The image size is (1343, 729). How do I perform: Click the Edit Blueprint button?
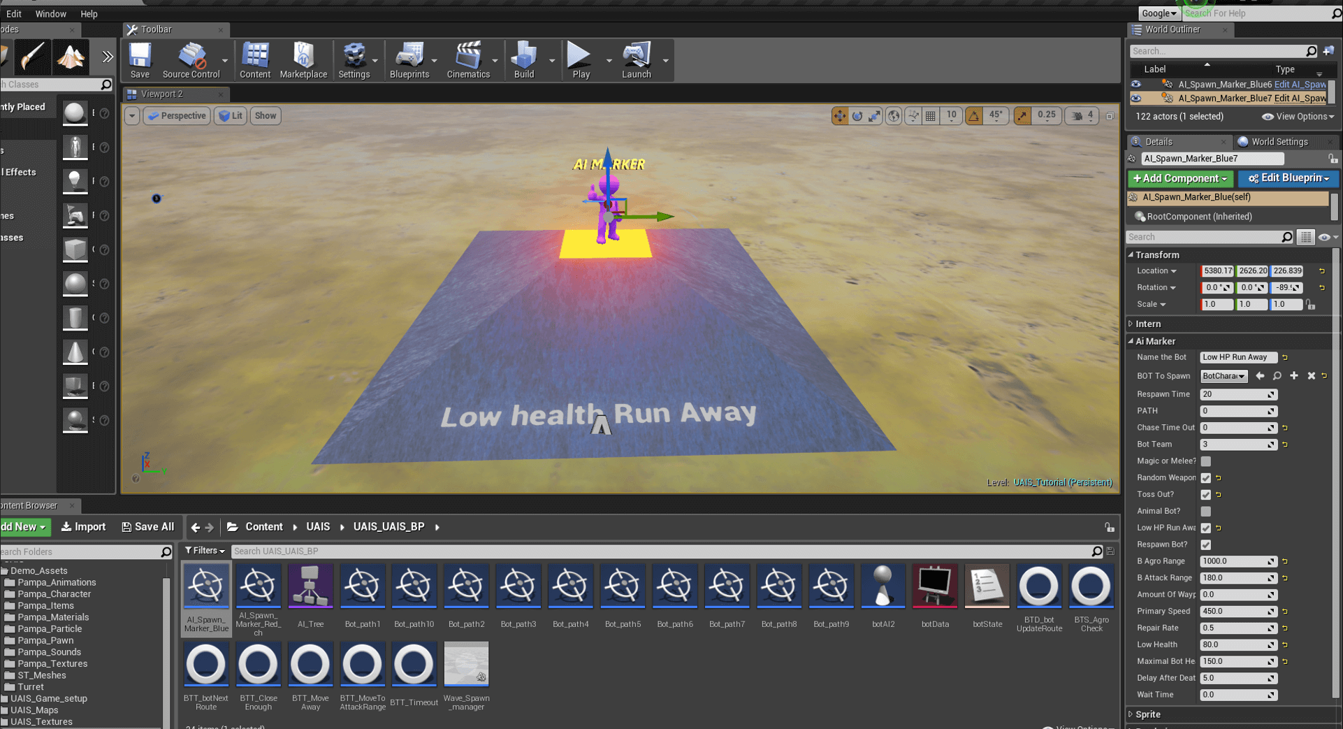point(1288,179)
